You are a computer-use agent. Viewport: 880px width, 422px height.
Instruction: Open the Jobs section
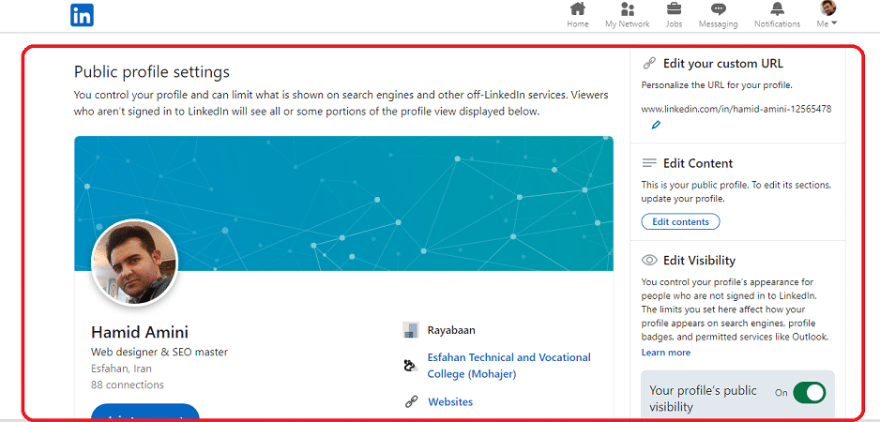point(674,15)
